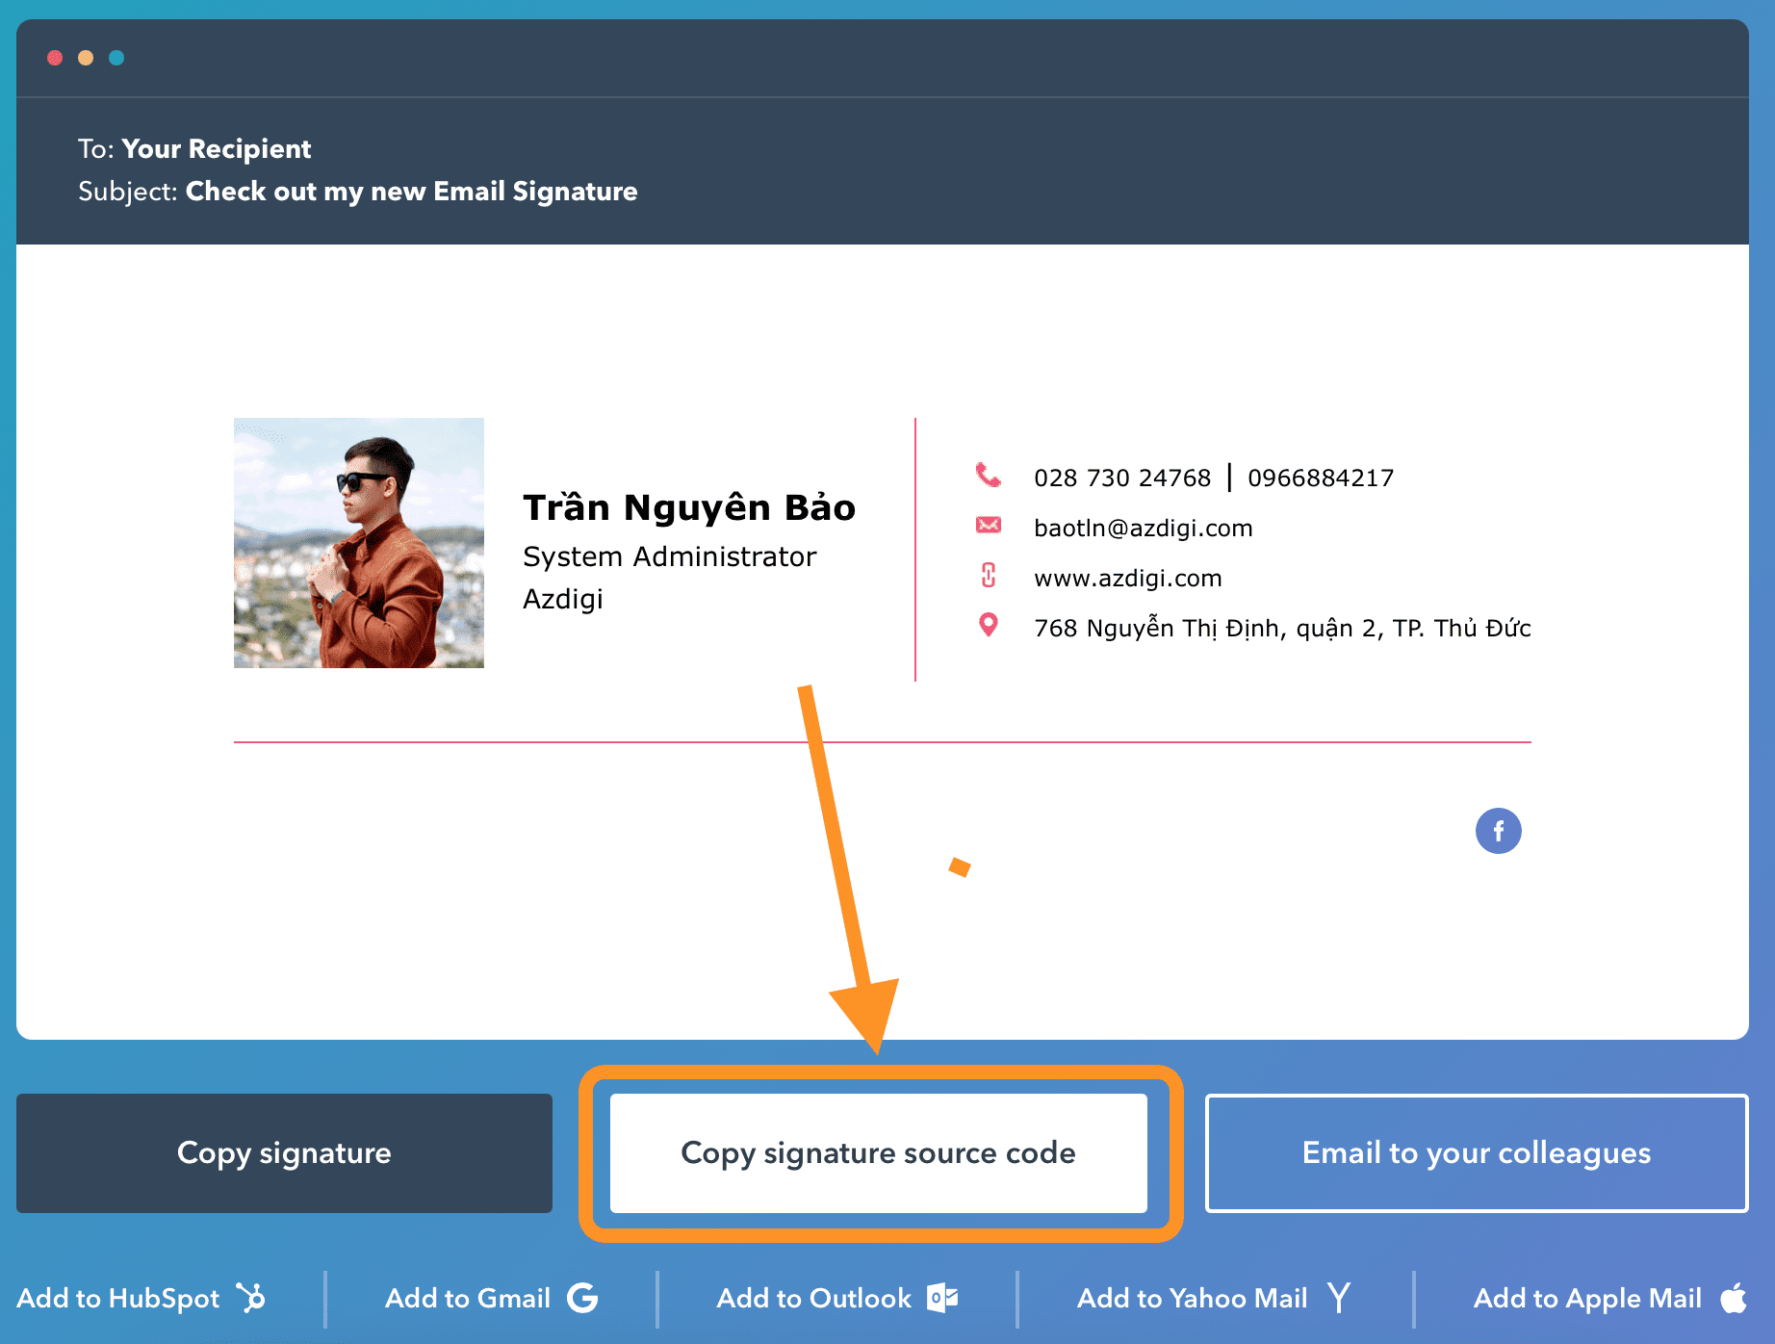Click the name Trần Nguyên Bảo
This screenshot has width=1775, height=1344.
[x=688, y=507]
